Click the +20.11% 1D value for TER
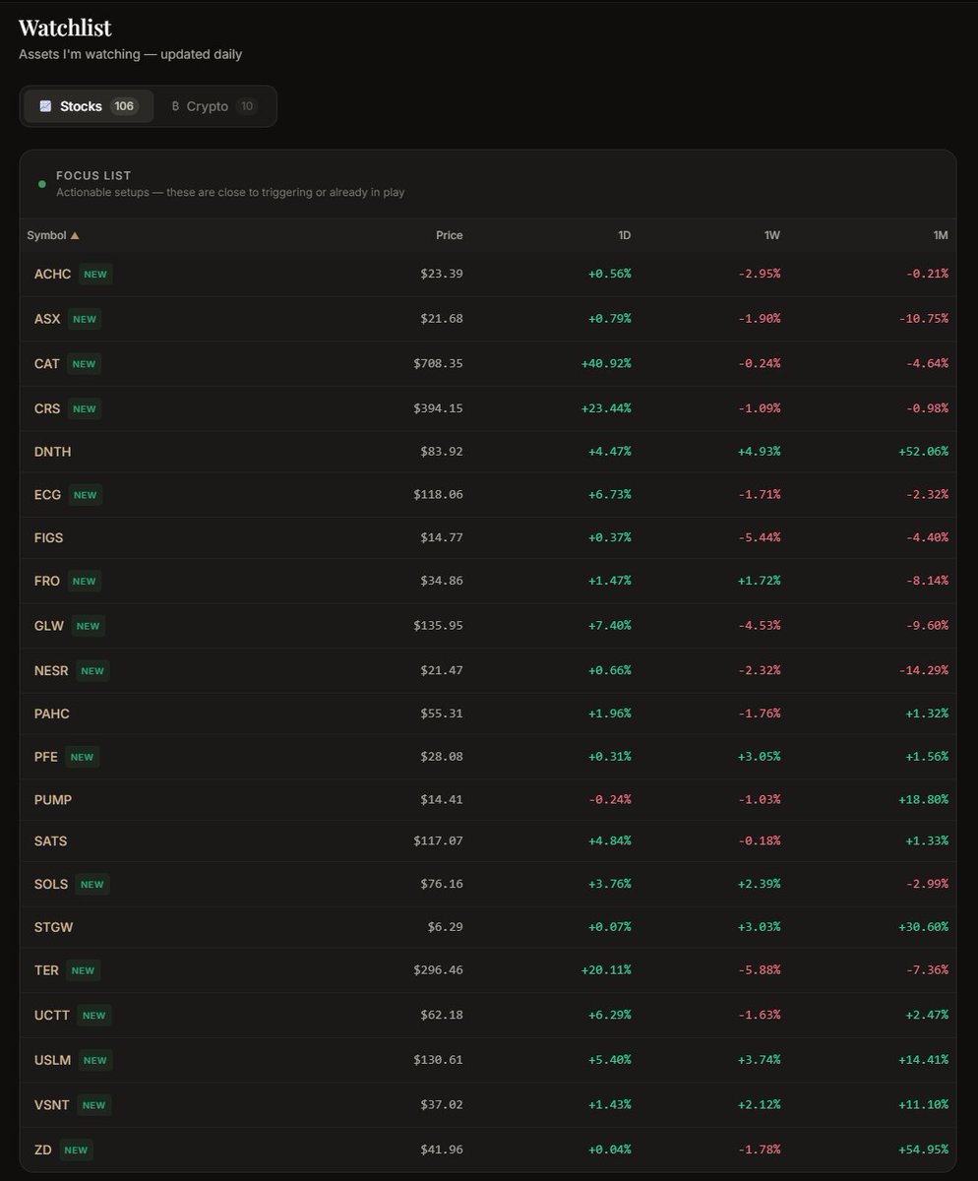Image resolution: width=978 pixels, height=1181 pixels. click(x=606, y=969)
